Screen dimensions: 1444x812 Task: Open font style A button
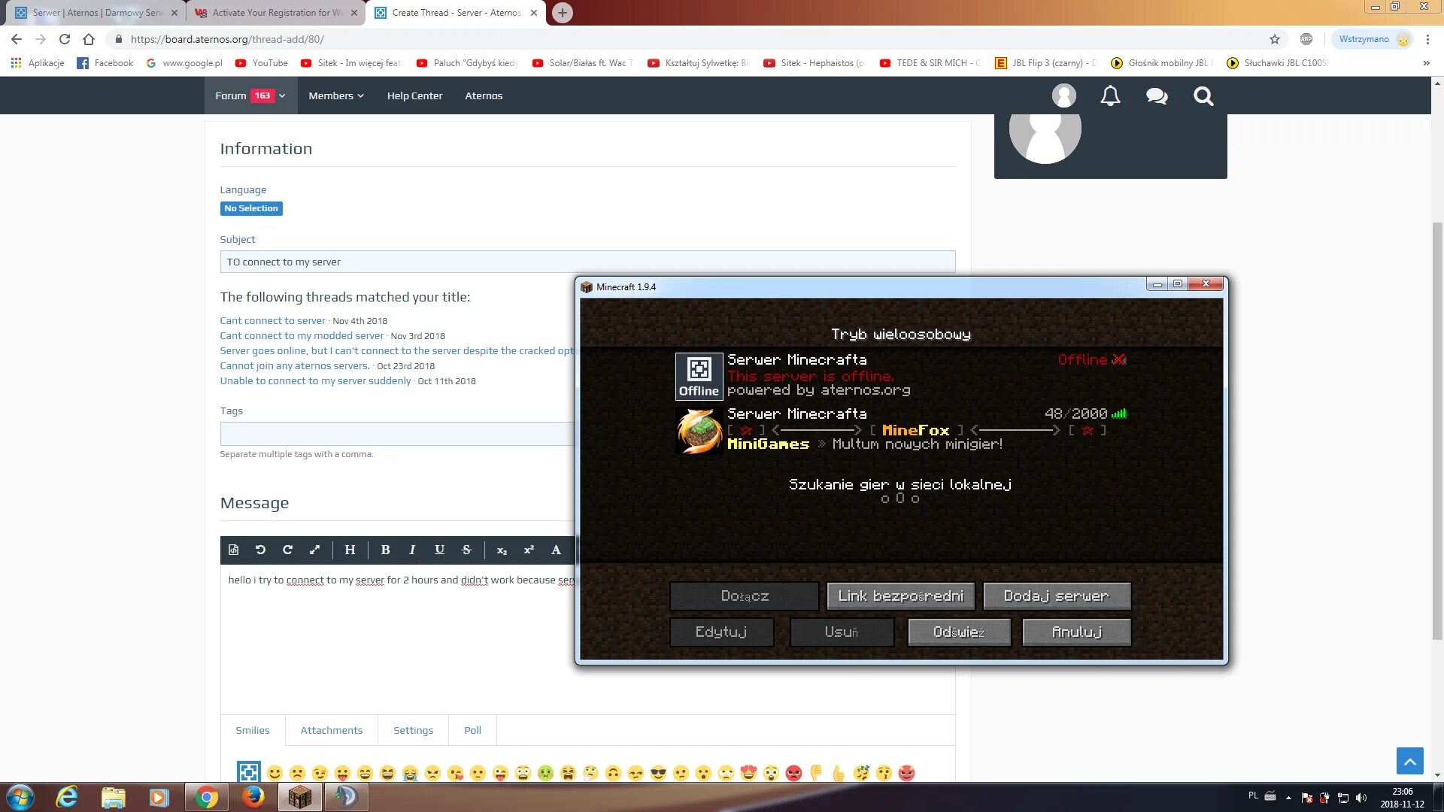556,550
